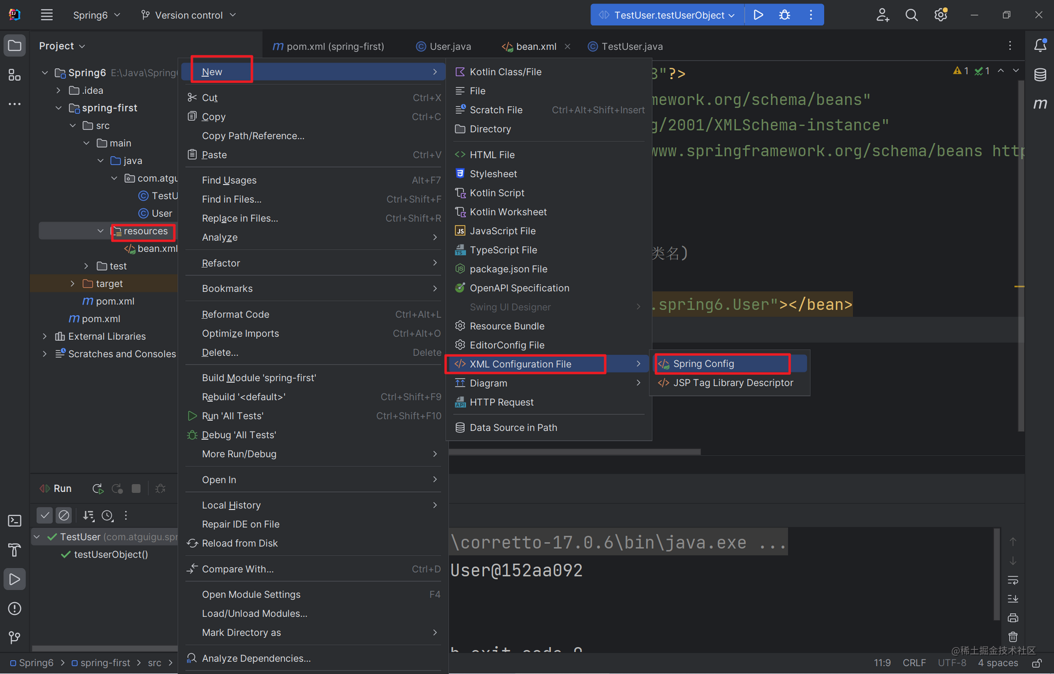Open the Terminal tool window icon
1054x674 pixels.
[15, 521]
